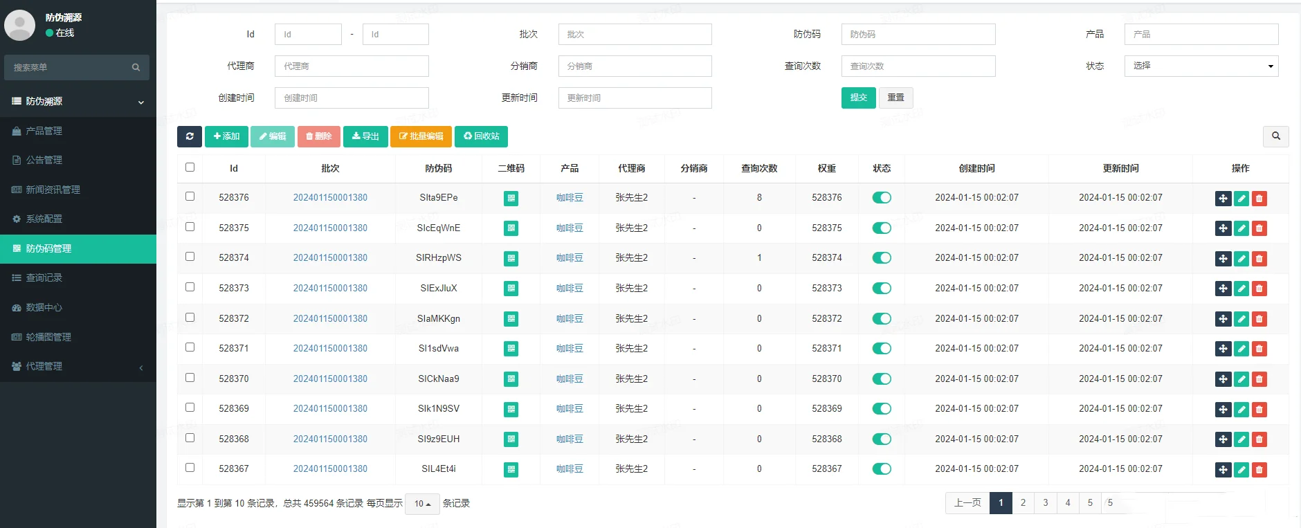Click the green 提交 button
Screen dimensions: 1301x528
point(859,98)
